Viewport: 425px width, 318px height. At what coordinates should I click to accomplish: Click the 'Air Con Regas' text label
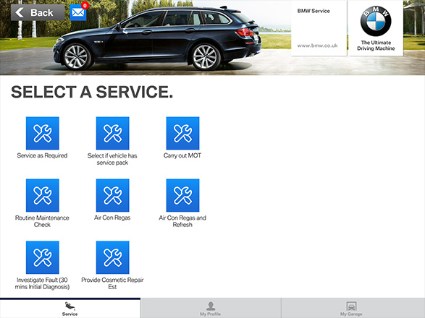pos(112,218)
